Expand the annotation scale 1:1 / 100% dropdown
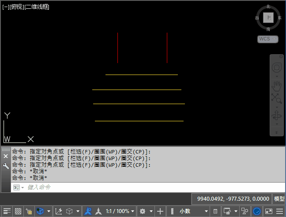Image resolution: width=286 pixels, height=217 pixels. click(133, 211)
